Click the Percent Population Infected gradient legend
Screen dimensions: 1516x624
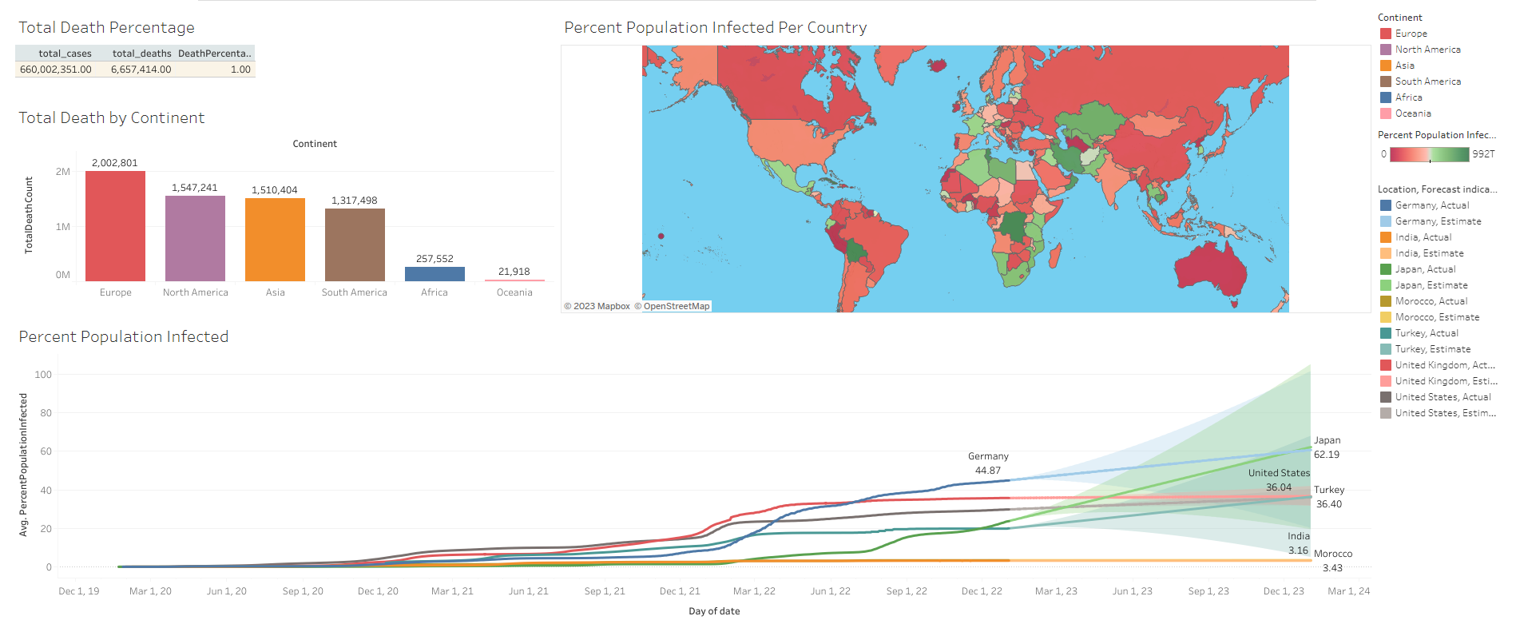coord(1428,154)
